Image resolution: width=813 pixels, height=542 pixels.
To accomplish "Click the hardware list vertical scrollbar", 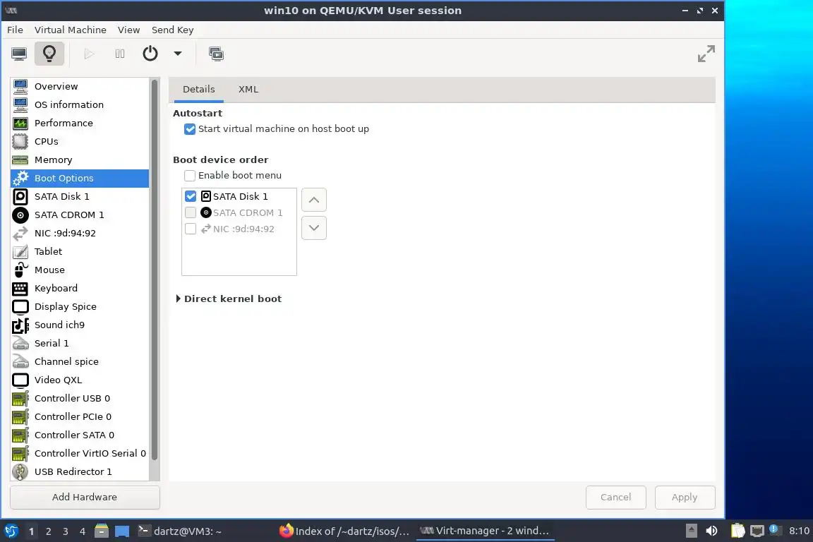I will (154, 270).
